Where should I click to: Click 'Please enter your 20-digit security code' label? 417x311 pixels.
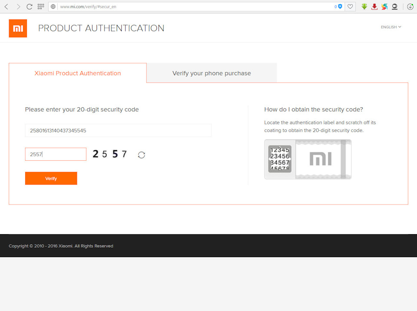tap(82, 109)
